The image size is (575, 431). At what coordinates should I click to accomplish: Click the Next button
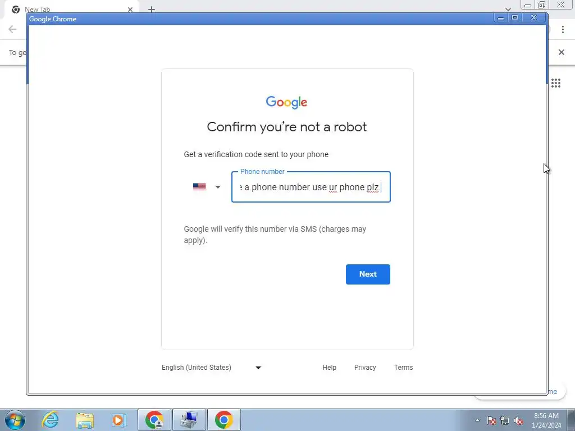click(x=368, y=274)
